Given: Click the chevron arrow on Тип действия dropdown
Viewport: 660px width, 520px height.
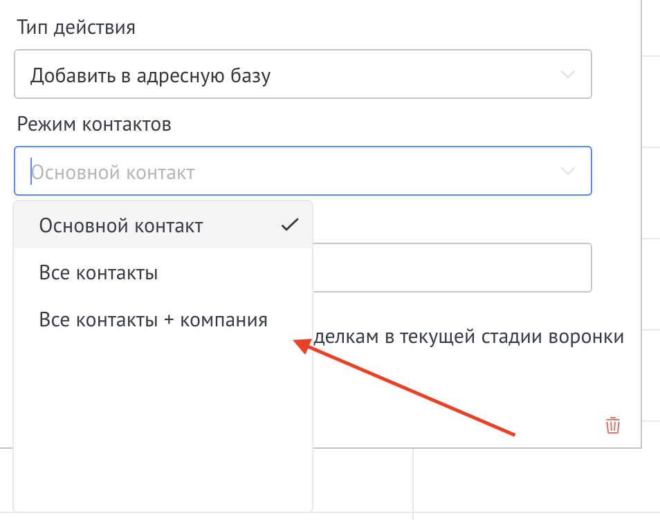Looking at the screenshot, I should pos(567,74).
